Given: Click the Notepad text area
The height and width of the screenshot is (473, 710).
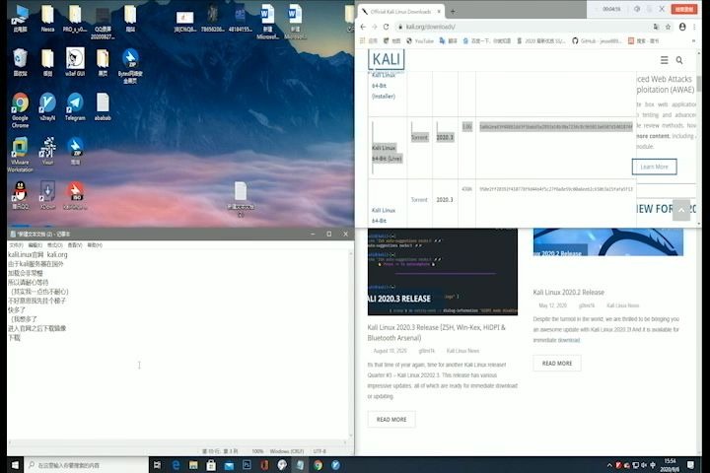Looking at the screenshot, I should [178, 344].
